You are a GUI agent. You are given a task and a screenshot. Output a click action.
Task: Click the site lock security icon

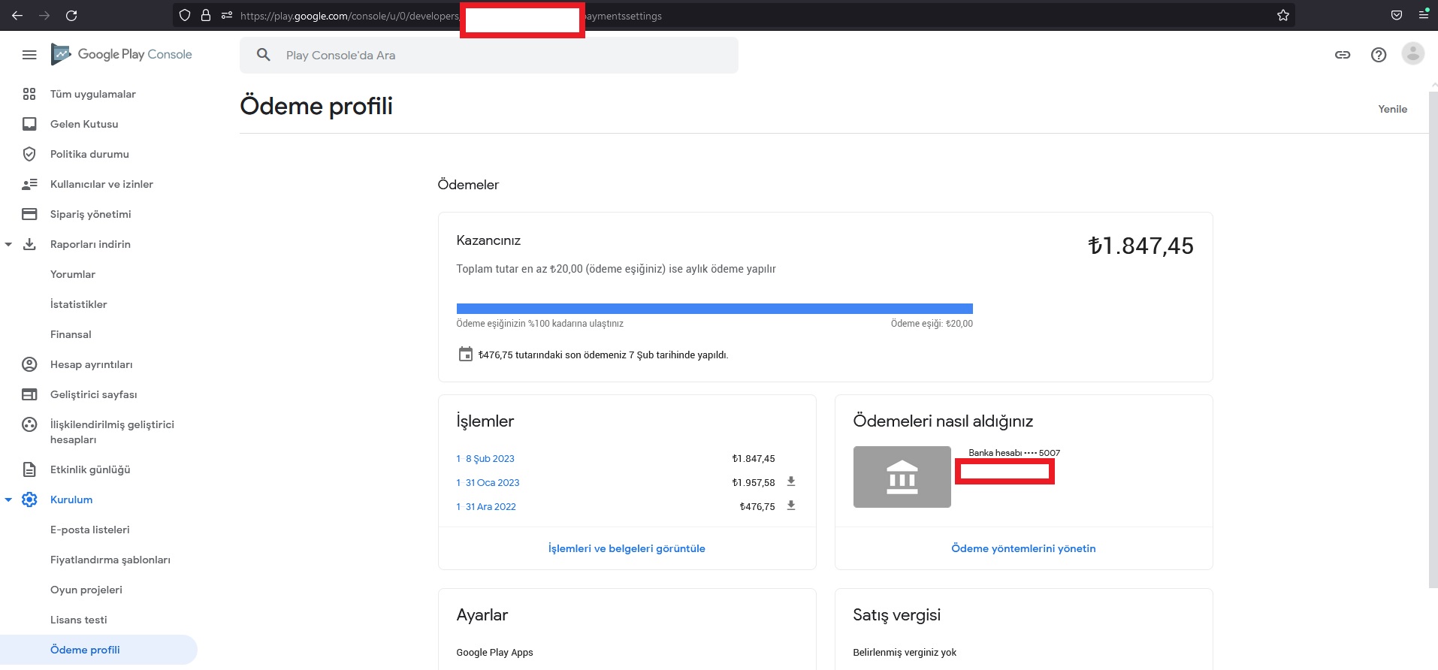(x=205, y=15)
